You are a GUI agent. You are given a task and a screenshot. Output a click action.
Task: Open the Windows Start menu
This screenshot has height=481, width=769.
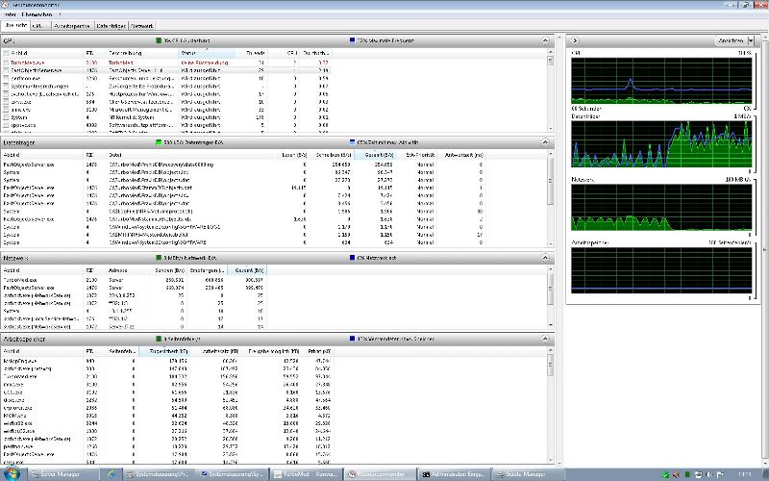coord(12,474)
